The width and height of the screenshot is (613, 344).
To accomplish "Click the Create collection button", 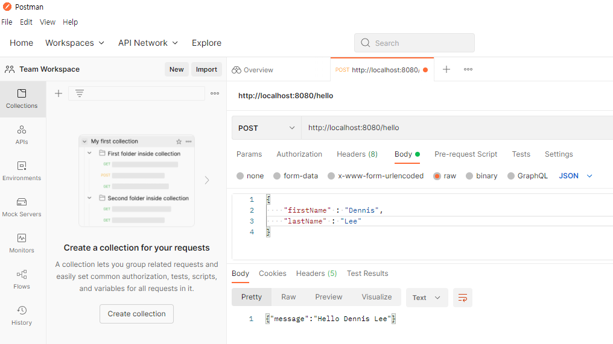I will click(136, 314).
